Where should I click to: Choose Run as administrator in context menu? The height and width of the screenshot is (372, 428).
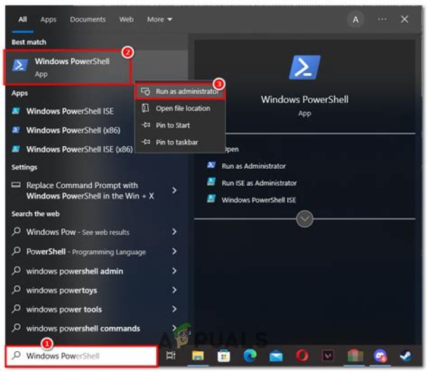click(180, 92)
